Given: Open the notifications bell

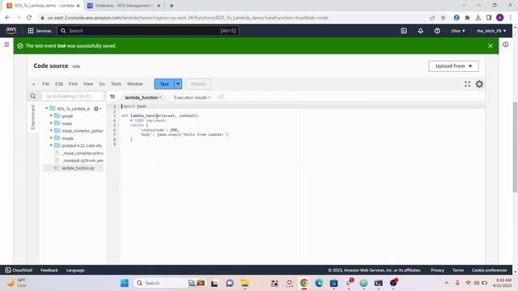Looking at the screenshot, I should (420, 31).
